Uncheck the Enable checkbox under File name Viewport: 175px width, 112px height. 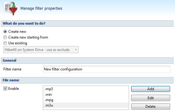pyautogui.click(x=5, y=89)
